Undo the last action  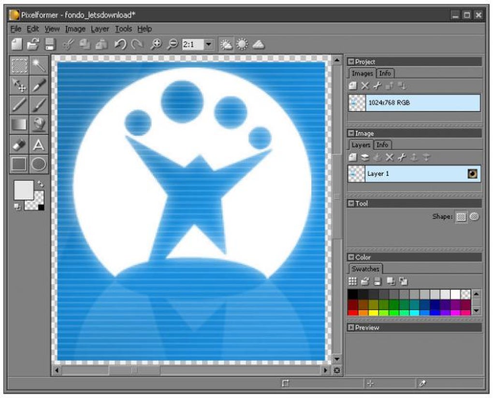click(120, 44)
